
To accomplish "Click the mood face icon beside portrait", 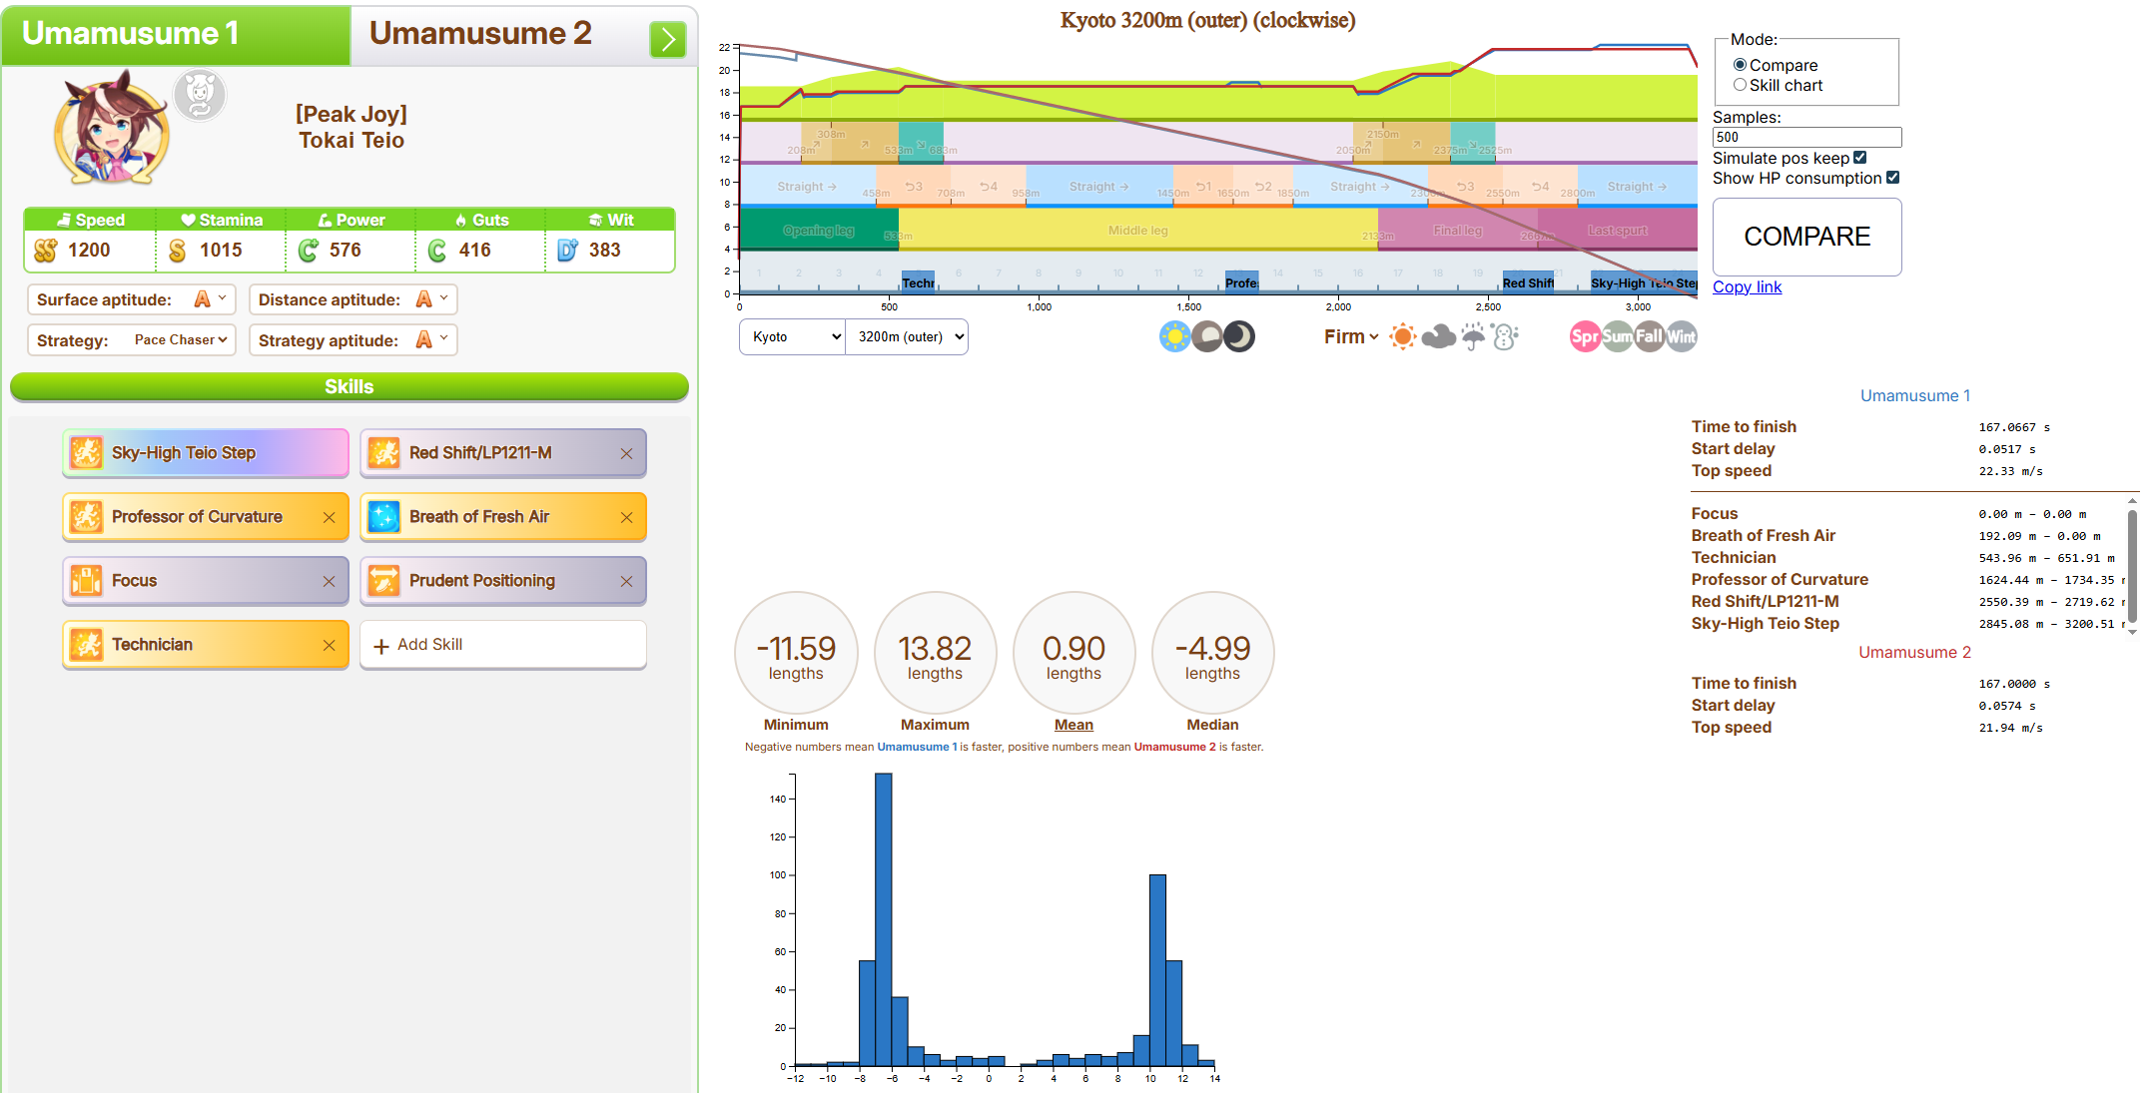I will [x=200, y=96].
